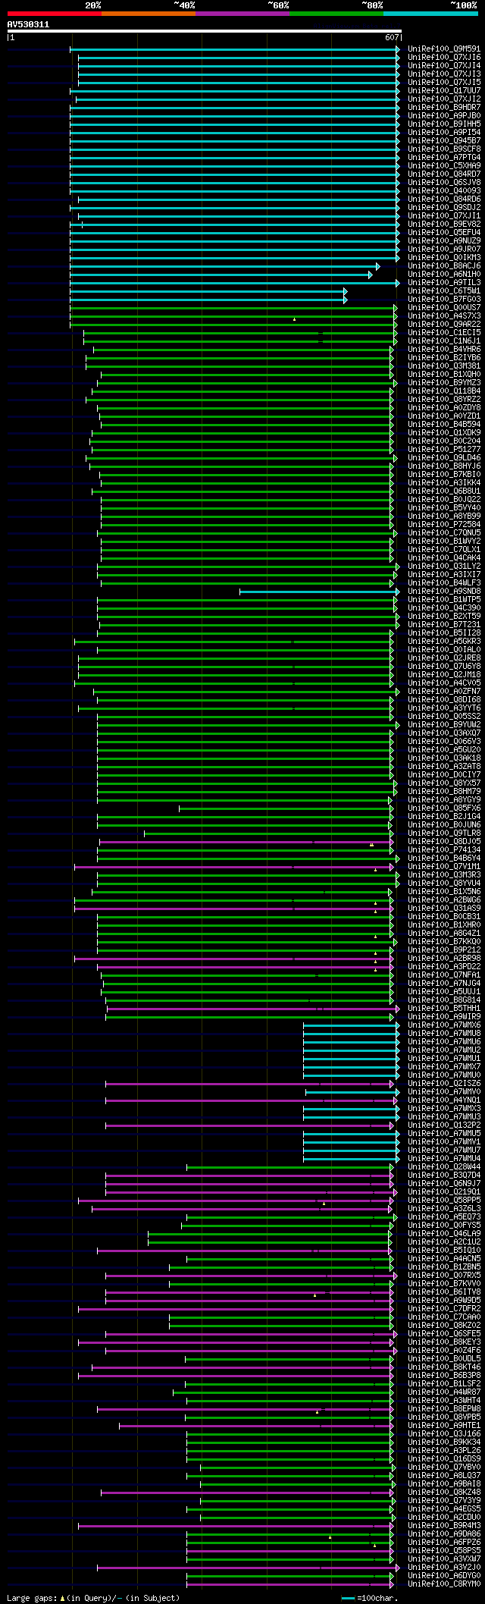Open hit UniRef100_A9PJB0
Screen dimensions: 485x1604
[x=444, y=115]
